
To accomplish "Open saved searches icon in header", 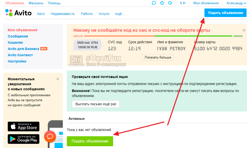I will (170, 3).
